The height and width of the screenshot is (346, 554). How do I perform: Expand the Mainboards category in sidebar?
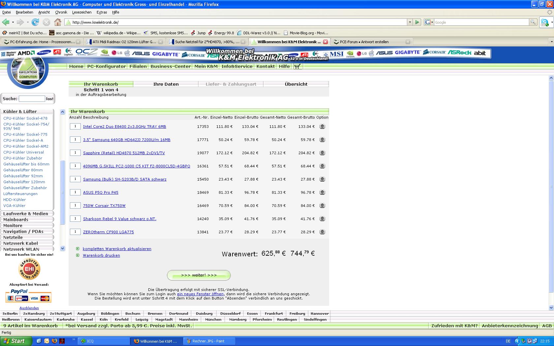click(x=16, y=219)
